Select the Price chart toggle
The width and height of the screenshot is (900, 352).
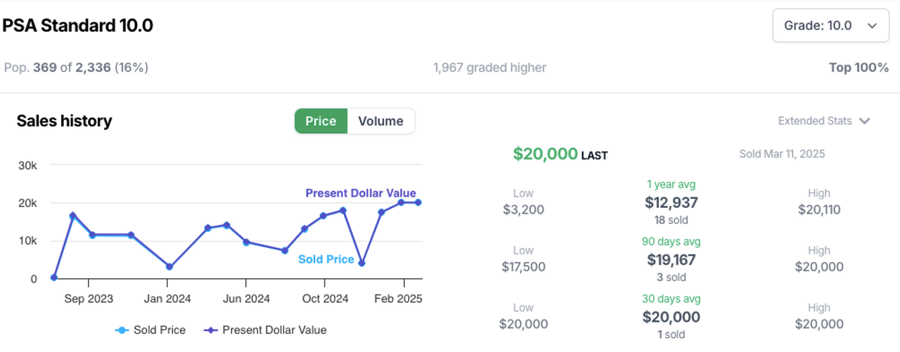[x=321, y=121]
